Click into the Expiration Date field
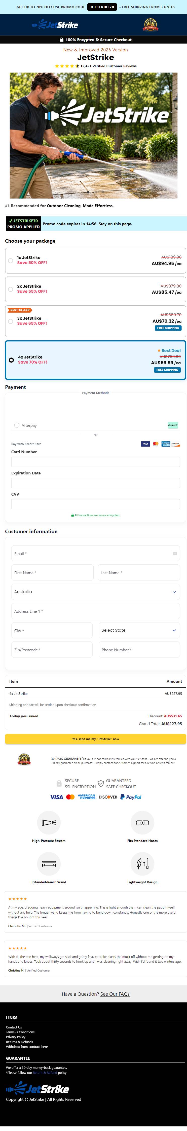The image size is (187, 1131). 96,482
